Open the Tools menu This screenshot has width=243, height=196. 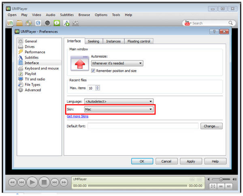pyautogui.click(x=116, y=15)
